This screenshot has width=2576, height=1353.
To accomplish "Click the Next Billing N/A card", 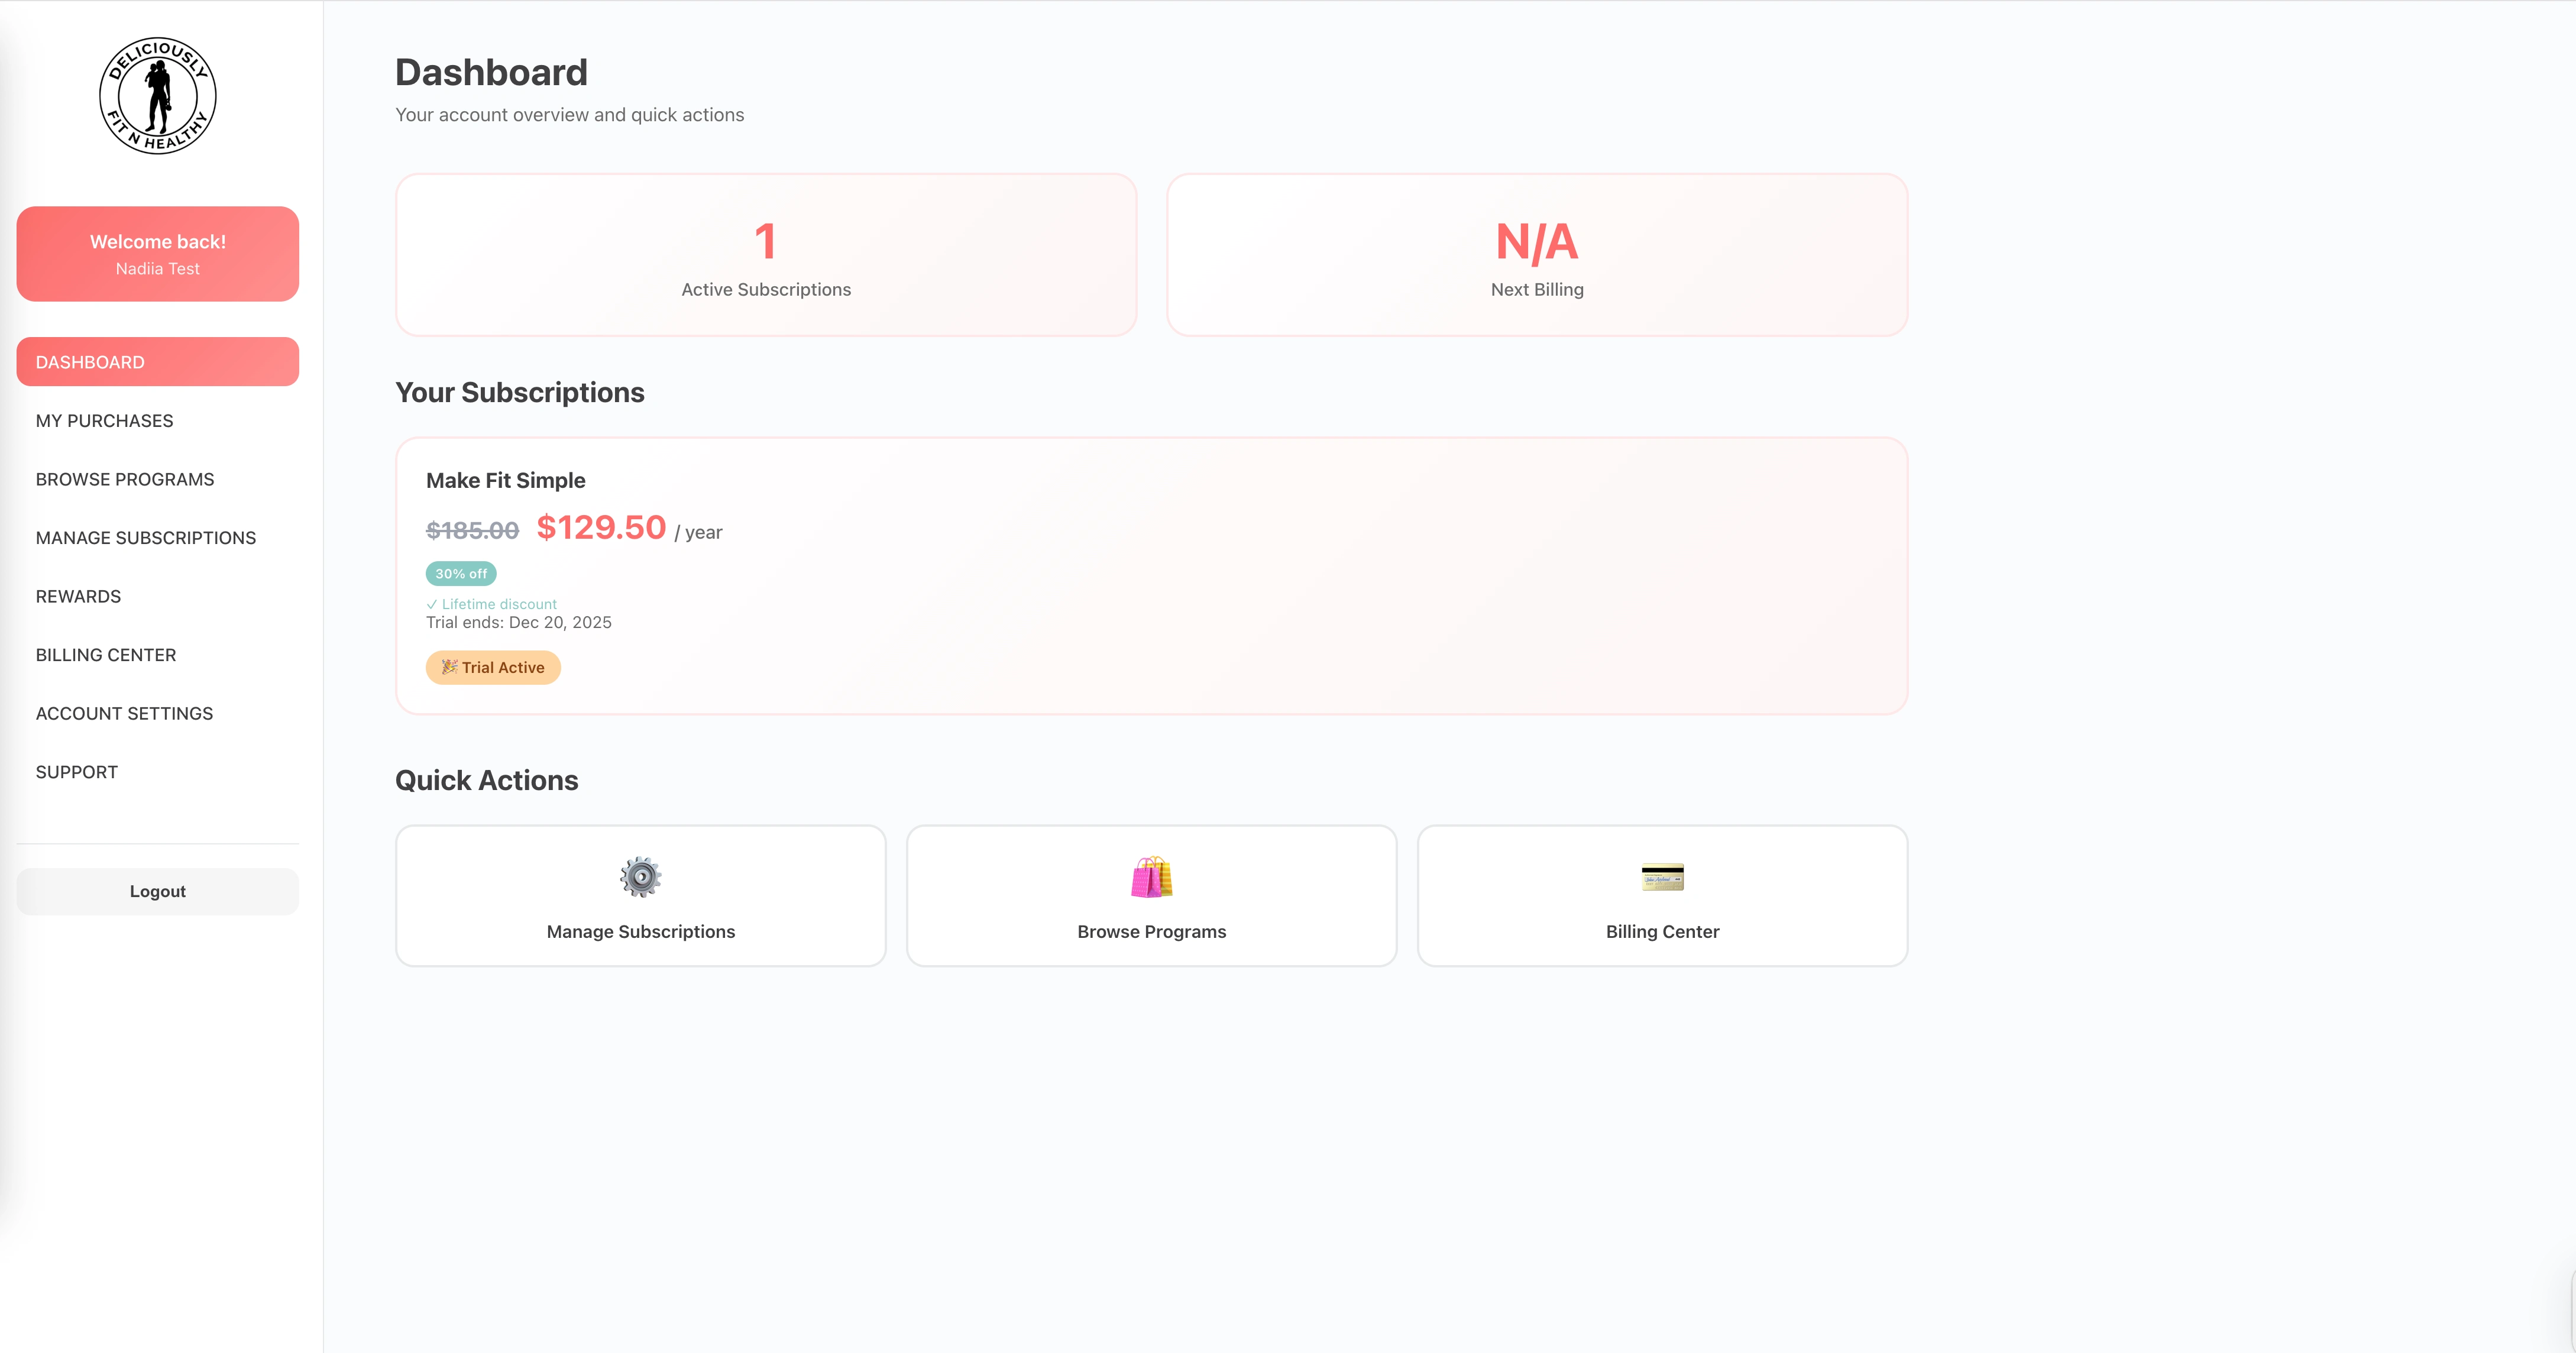I will (x=1537, y=255).
